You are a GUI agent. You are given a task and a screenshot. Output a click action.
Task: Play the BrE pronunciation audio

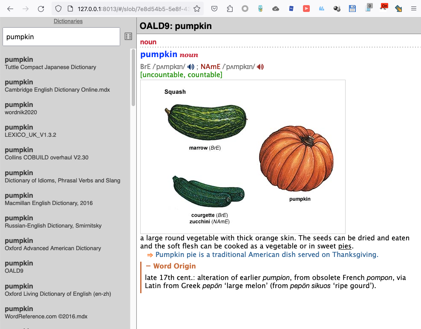191,67
